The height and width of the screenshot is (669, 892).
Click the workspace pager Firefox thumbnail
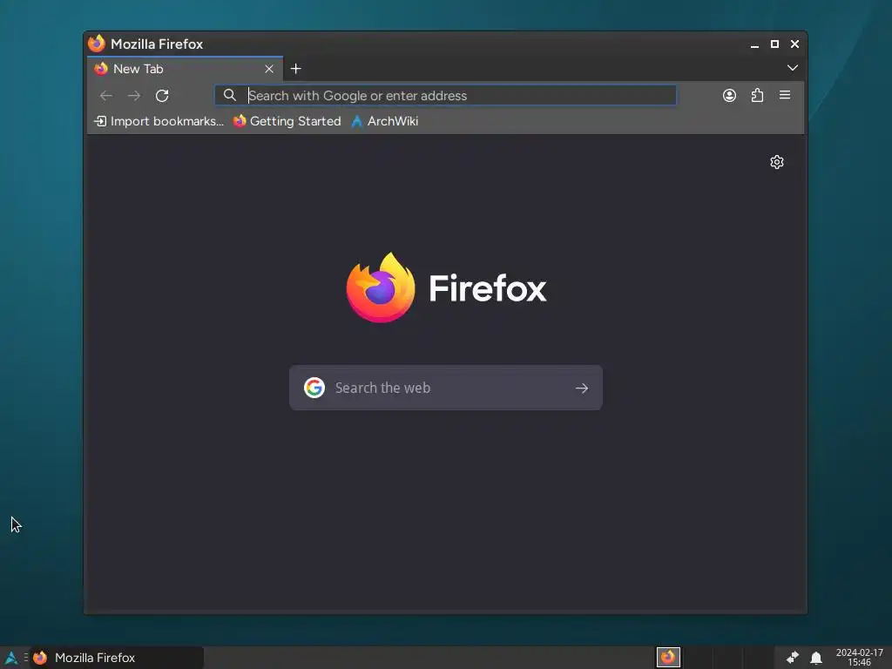point(668,658)
